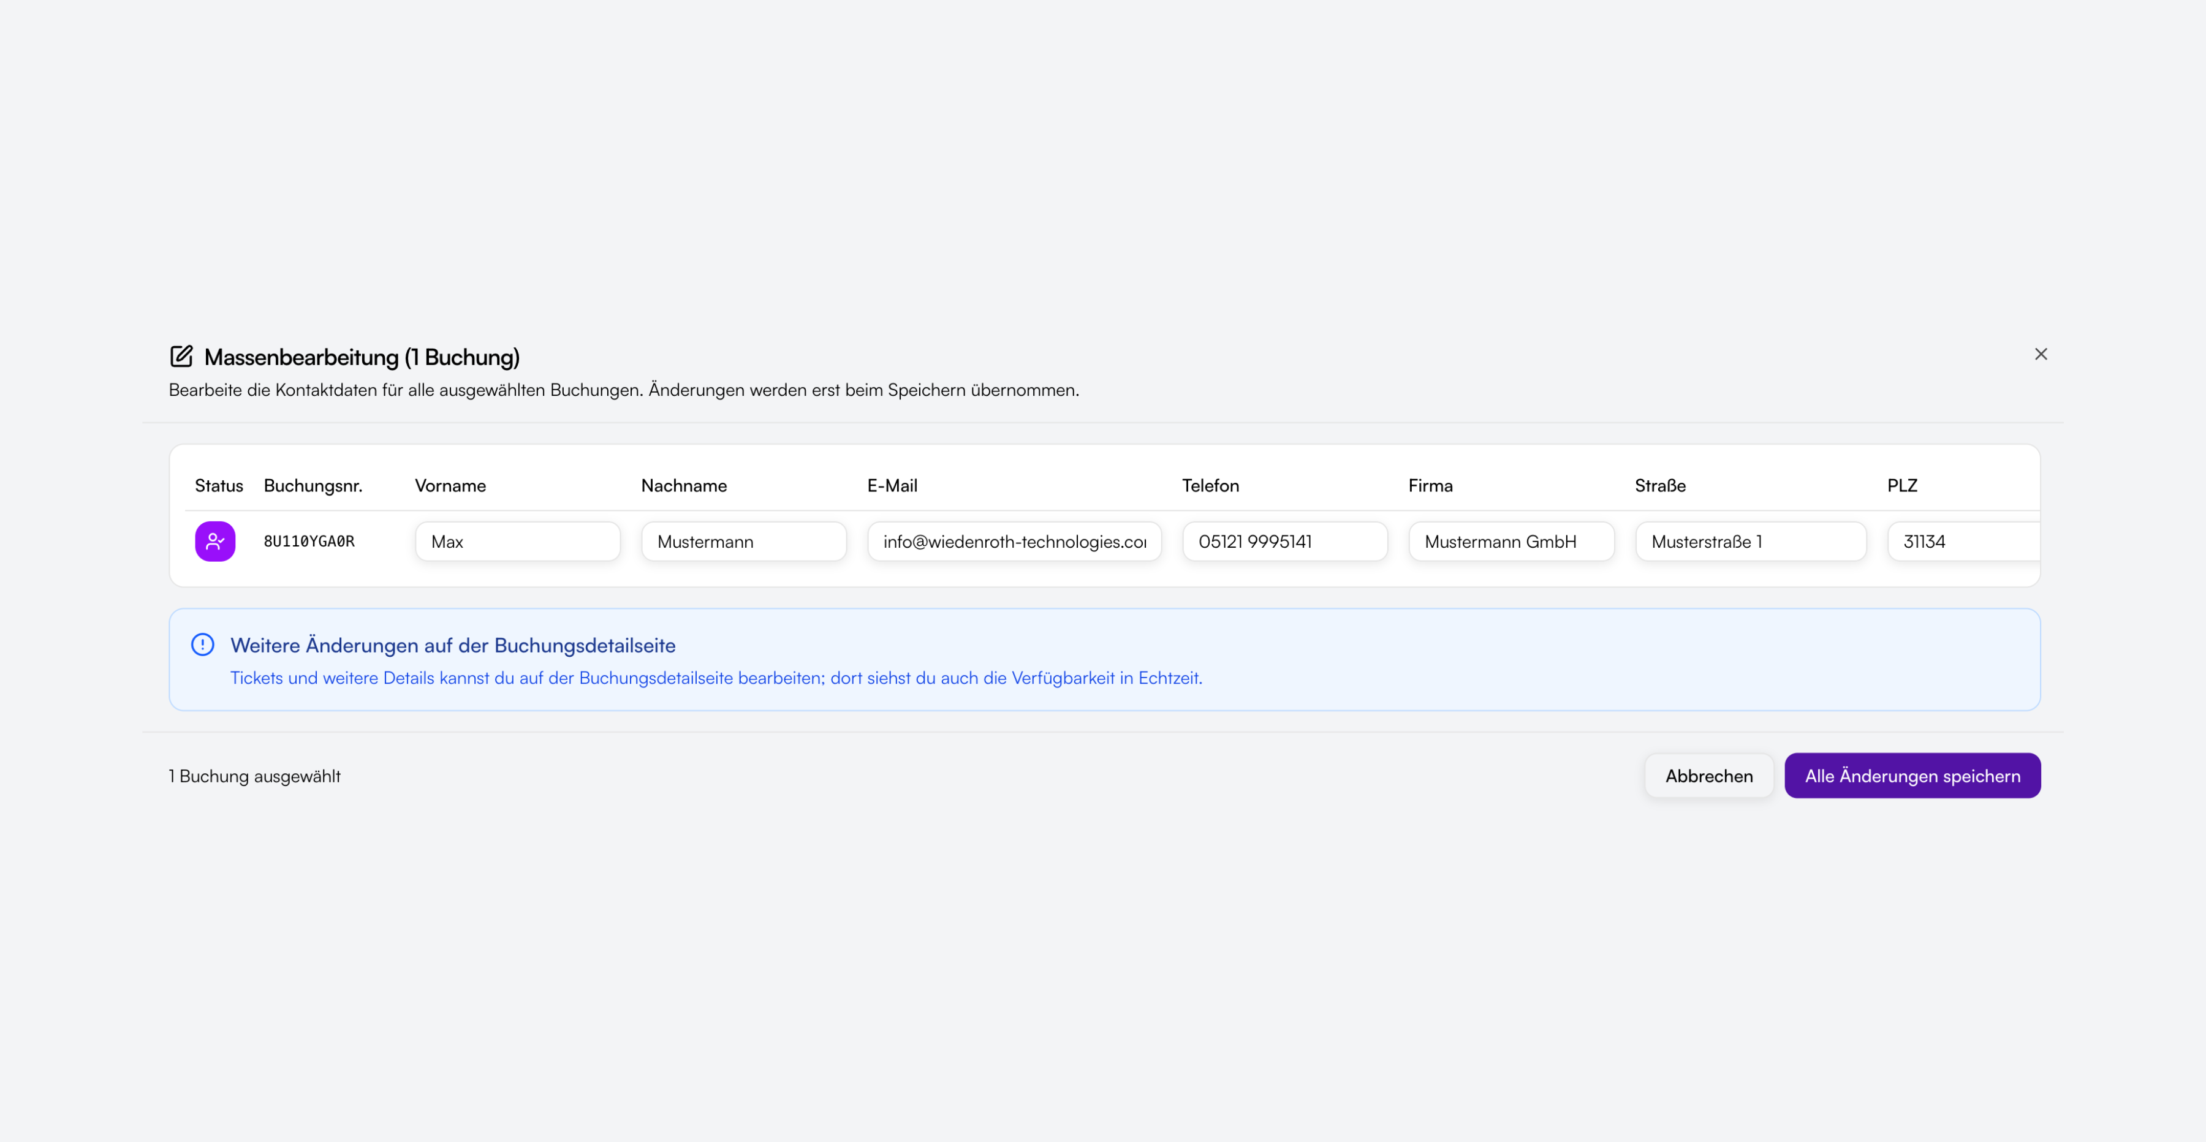This screenshot has height=1142, width=2206.
Task: Click Alle Änderungen speichern button
Action: (1912, 776)
